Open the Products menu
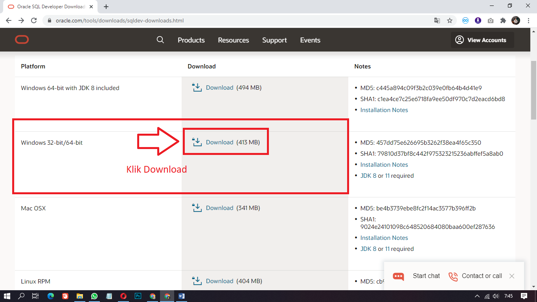The image size is (537, 302). (191, 40)
